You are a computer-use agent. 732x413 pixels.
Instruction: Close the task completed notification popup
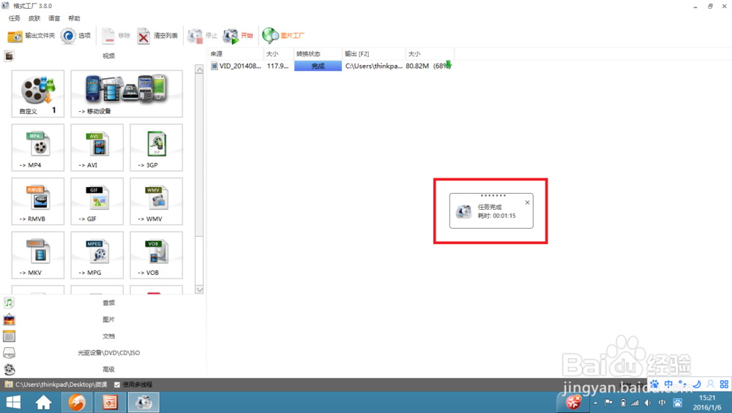528,202
